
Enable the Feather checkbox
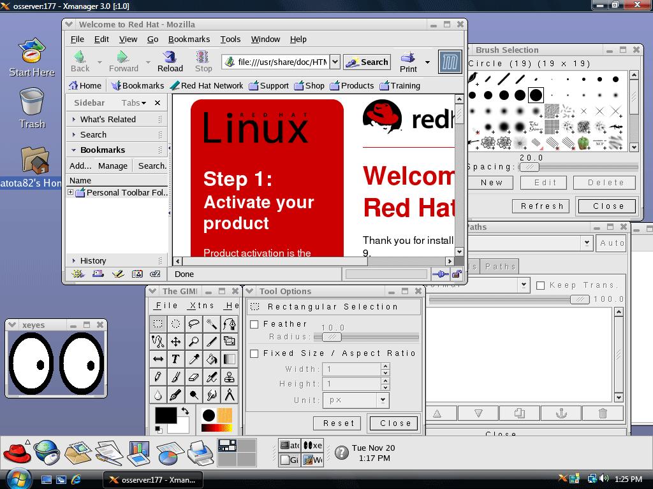coord(254,324)
